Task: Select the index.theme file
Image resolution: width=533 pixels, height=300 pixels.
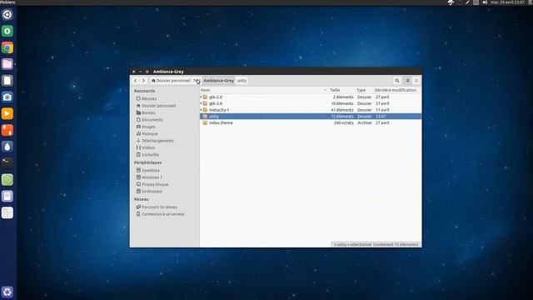Action: coord(221,122)
